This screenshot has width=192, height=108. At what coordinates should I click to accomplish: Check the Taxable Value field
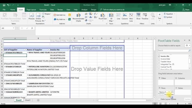(159, 61)
